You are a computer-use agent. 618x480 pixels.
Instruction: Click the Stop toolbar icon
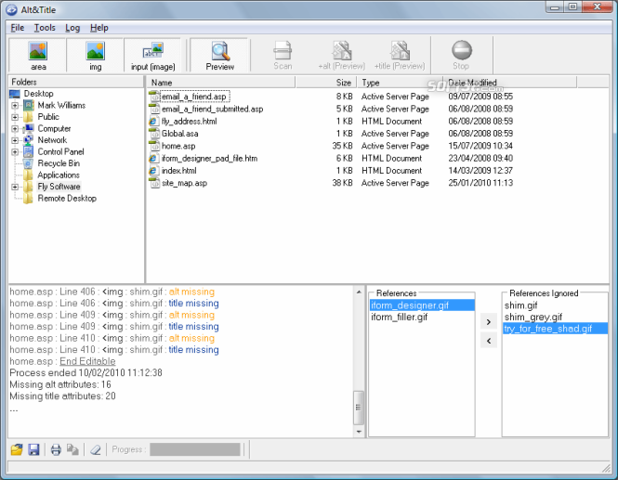(462, 50)
